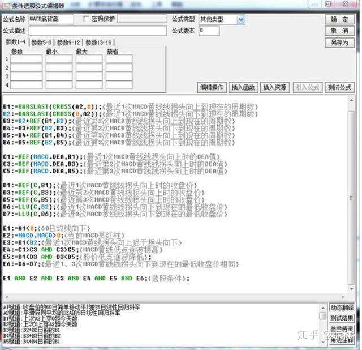Screen dimensions: 362x350
Task: Switch to 参数5-8 tab
Action: point(41,42)
